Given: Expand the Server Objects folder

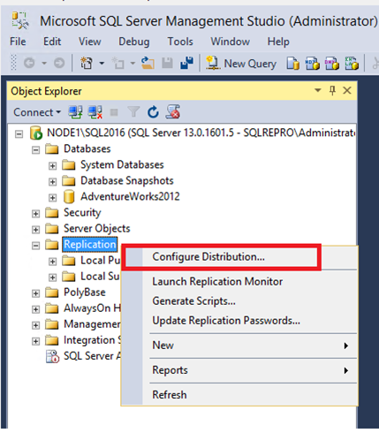Looking at the screenshot, I should click(x=35, y=230).
